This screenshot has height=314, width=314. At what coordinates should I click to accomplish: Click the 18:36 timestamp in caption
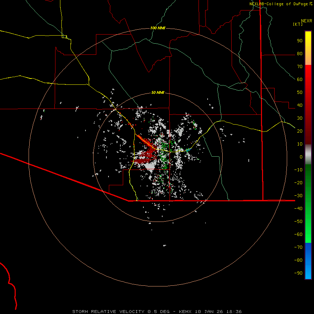pyautogui.click(x=234, y=312)
